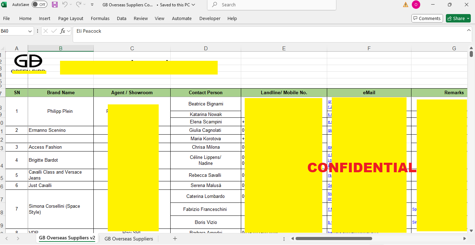Open the user account avatar
The width and height of the screenshot is (475, 245).
coord(416,5)
